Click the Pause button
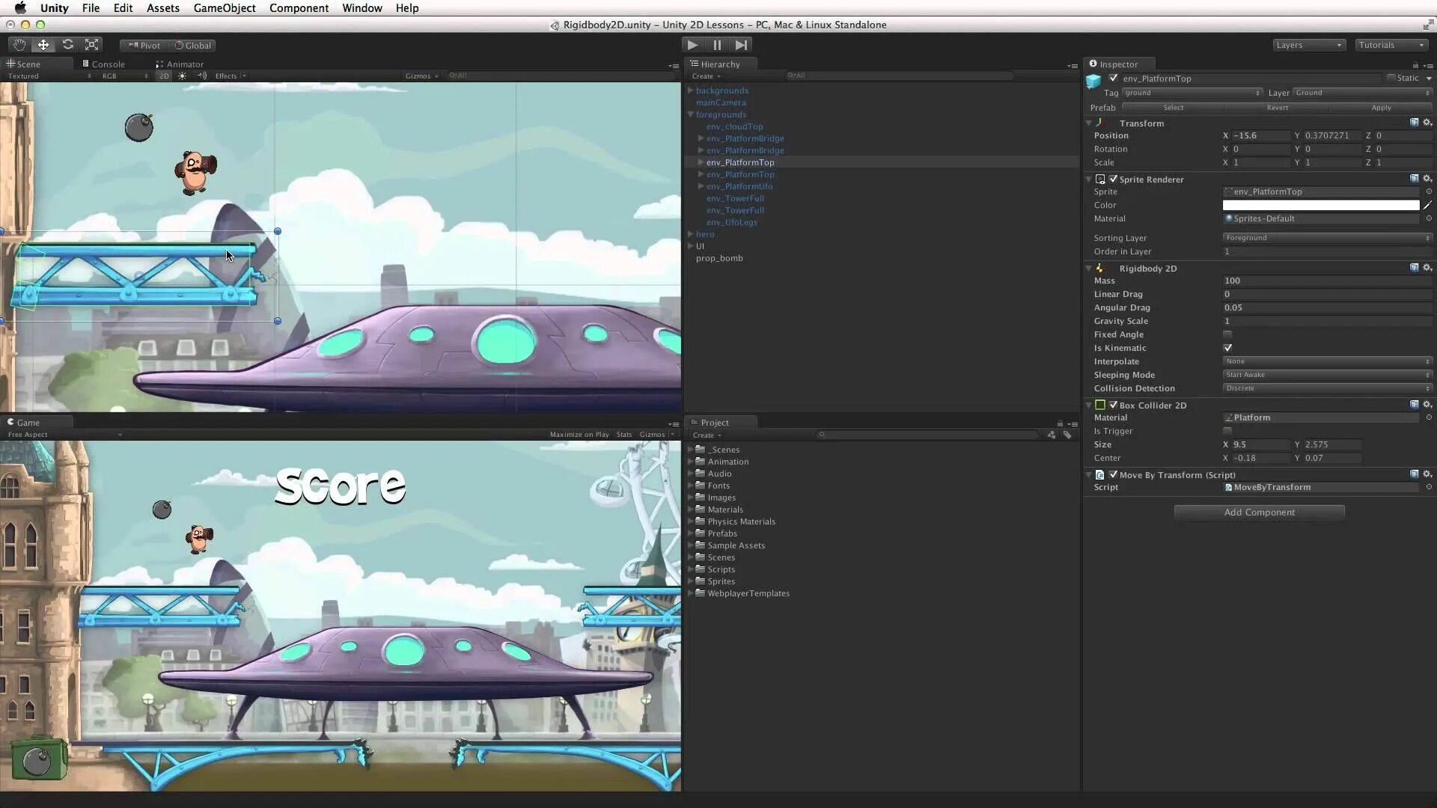The image size is (1437, 808). 717,45
